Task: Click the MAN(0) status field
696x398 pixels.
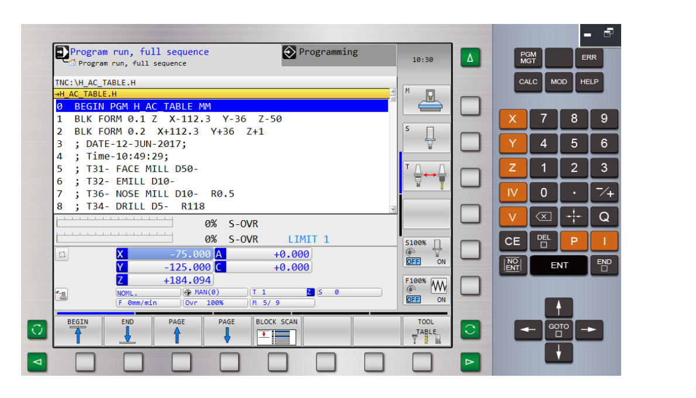Action: click(215, 292)
